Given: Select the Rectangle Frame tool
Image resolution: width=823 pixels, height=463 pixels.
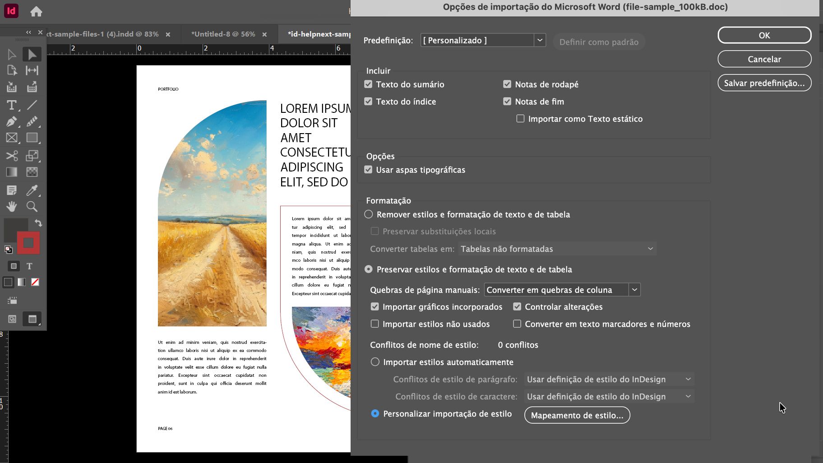Looking at the screenshot, I should [12, 138].
